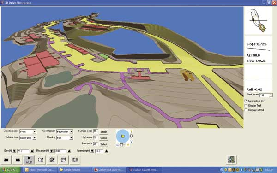Decrease the Speed(mph) value with down arrow
Viewport: 277px width, 173px height.
92,151
